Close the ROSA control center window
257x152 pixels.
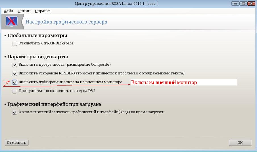[x=251, y=3]
